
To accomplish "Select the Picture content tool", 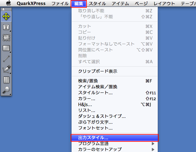I will coord(6,38).
